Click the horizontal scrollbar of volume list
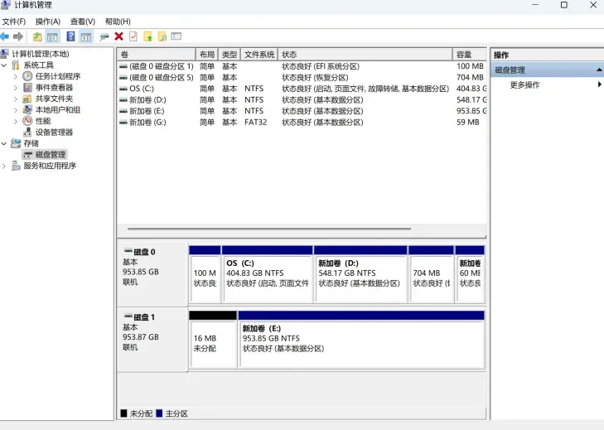 [x=269, y=229]
